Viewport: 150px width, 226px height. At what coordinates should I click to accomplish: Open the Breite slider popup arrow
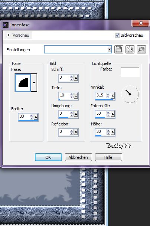pyautogui.click(x=36, y=117)
